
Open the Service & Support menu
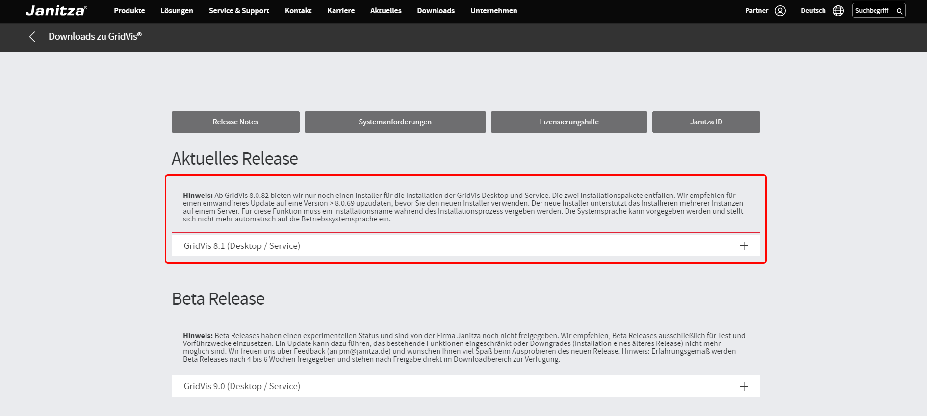[x=239, y=11]
